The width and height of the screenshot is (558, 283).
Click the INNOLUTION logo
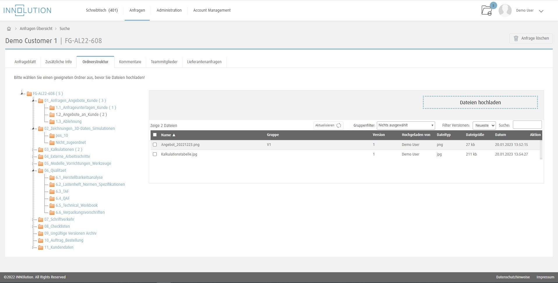[27, 10]
